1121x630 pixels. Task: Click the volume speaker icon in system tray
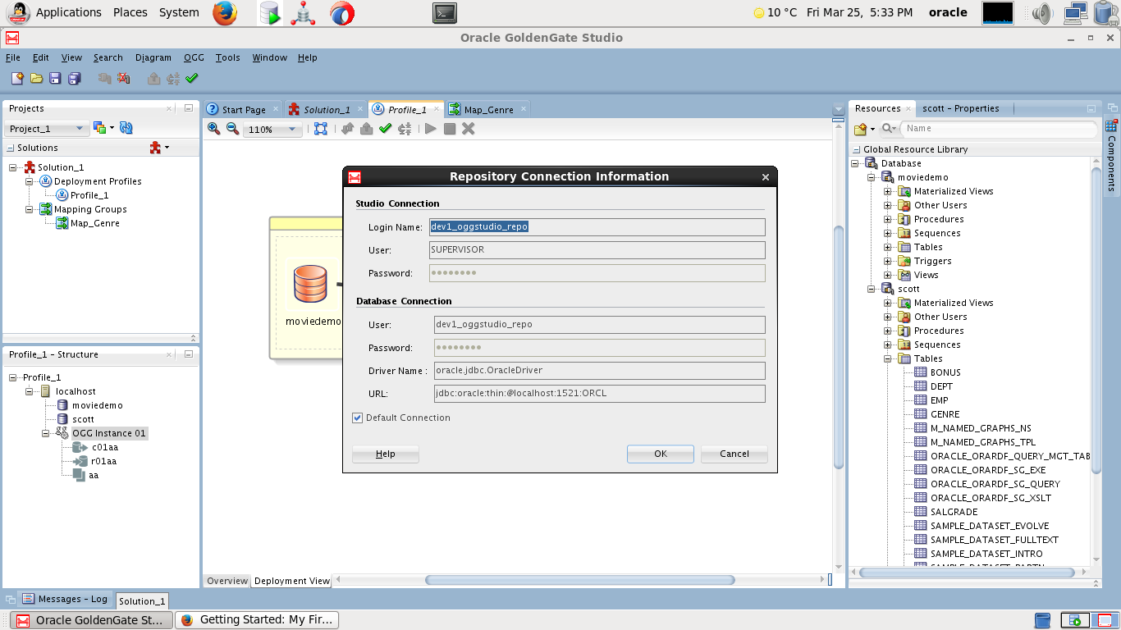(1042, 12)
